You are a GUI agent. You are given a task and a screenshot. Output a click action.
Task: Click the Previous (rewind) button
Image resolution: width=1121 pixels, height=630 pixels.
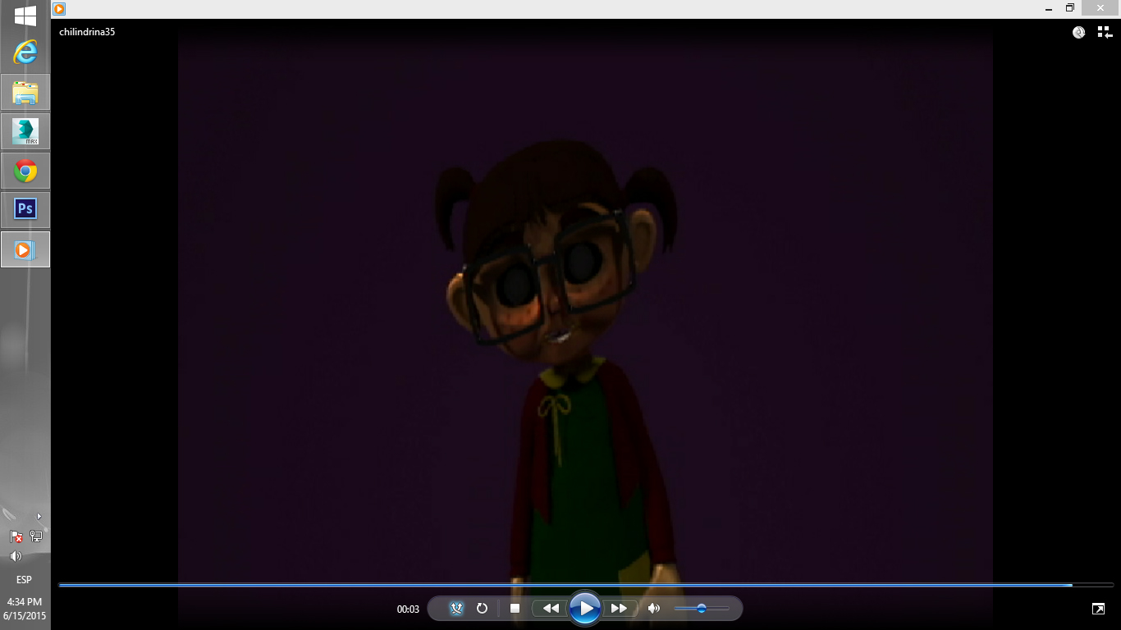tap(551, 608)
